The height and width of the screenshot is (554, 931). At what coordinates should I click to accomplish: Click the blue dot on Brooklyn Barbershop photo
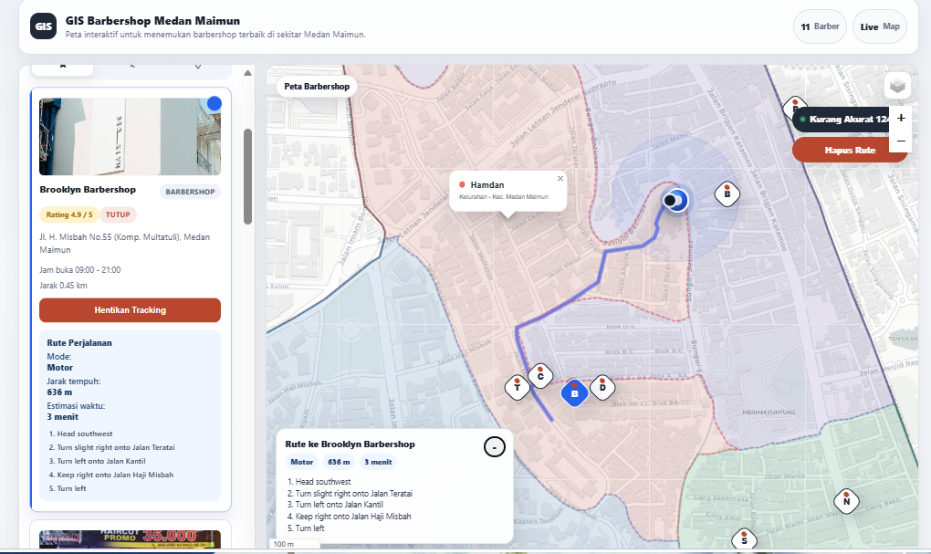214,104
